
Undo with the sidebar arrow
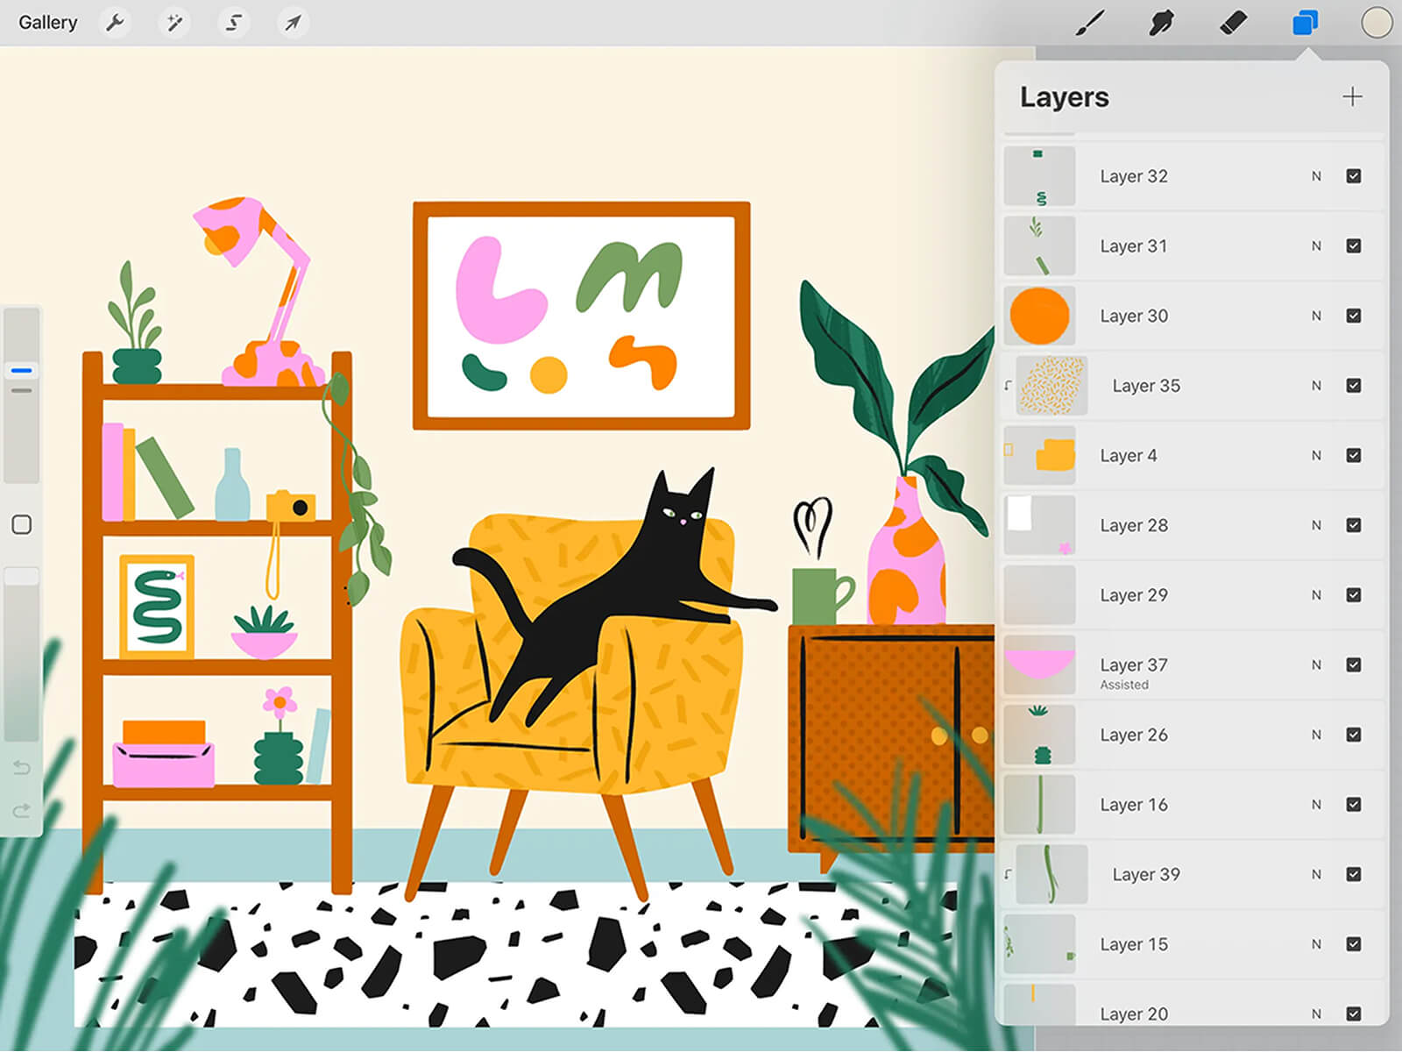coord(22,768)
